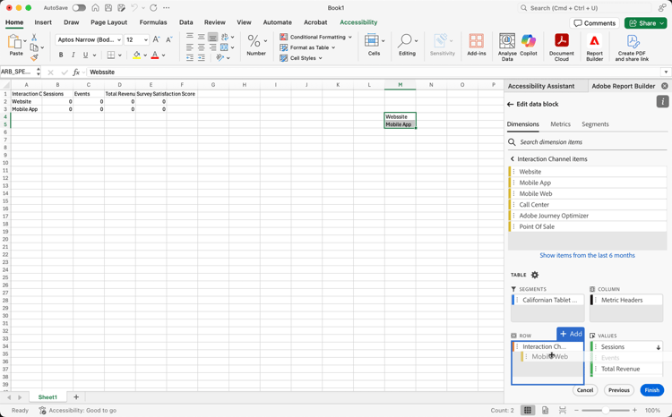This screenshot has height=417, width=672.
Task: Decrease font size with smaller A icon
Action: click(168, 39)
